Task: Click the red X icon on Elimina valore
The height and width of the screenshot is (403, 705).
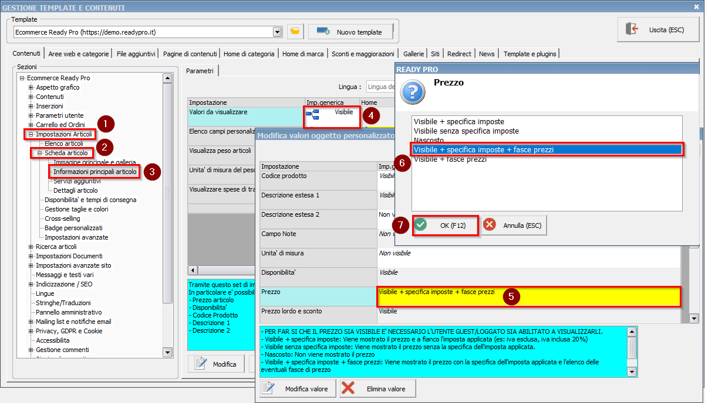Action: (x=348, y=388)
